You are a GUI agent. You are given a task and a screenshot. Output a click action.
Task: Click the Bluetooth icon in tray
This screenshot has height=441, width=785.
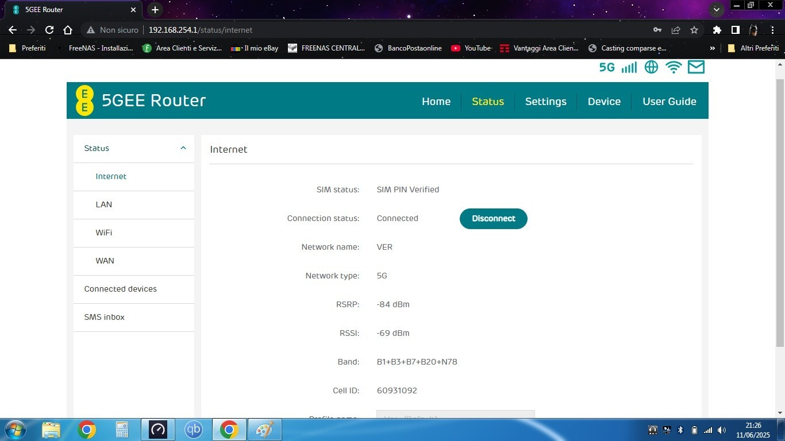tap(680, 430)
